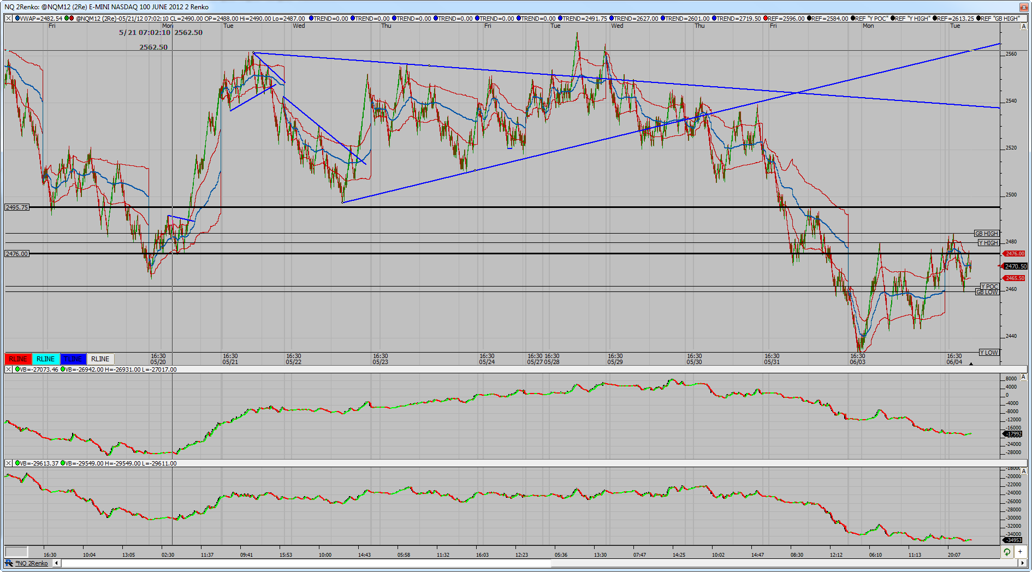This screenshot has width=1032, height=572.
Task: Select the TREND=2601.00 indicator dot
Action: coord(663,18)
